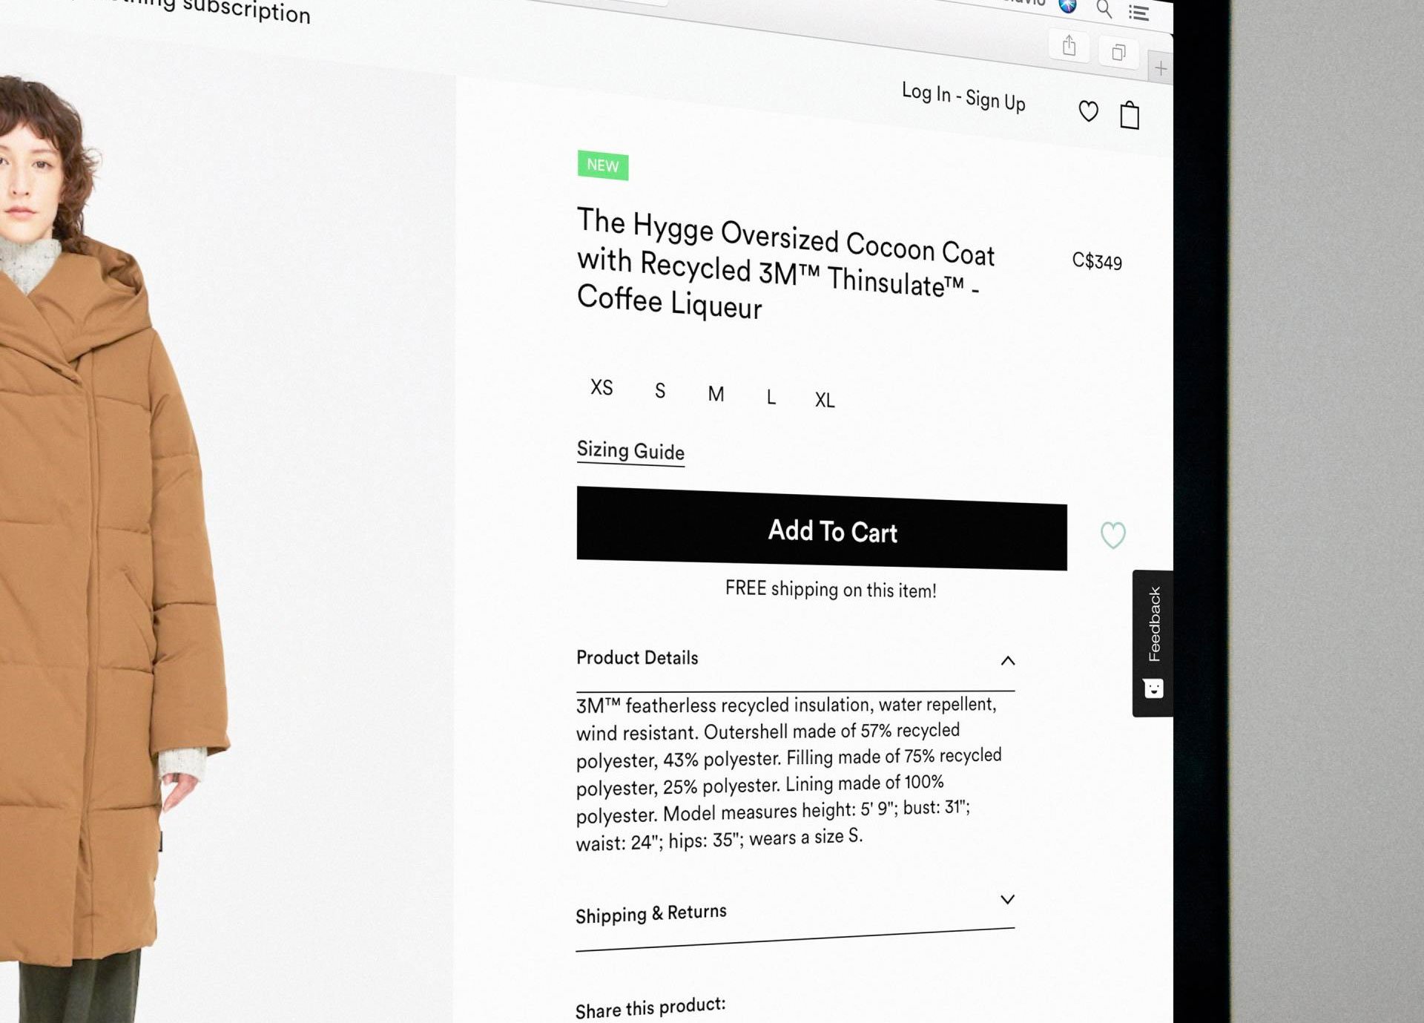The image size is (1424, 1023).
Task: Select size XS
Action: 601,387
